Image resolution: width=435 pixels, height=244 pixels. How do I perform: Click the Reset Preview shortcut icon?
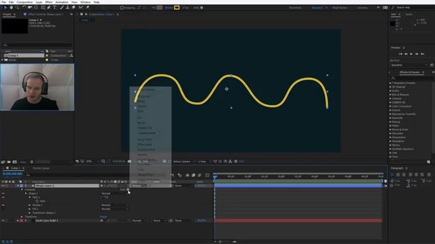432,65
